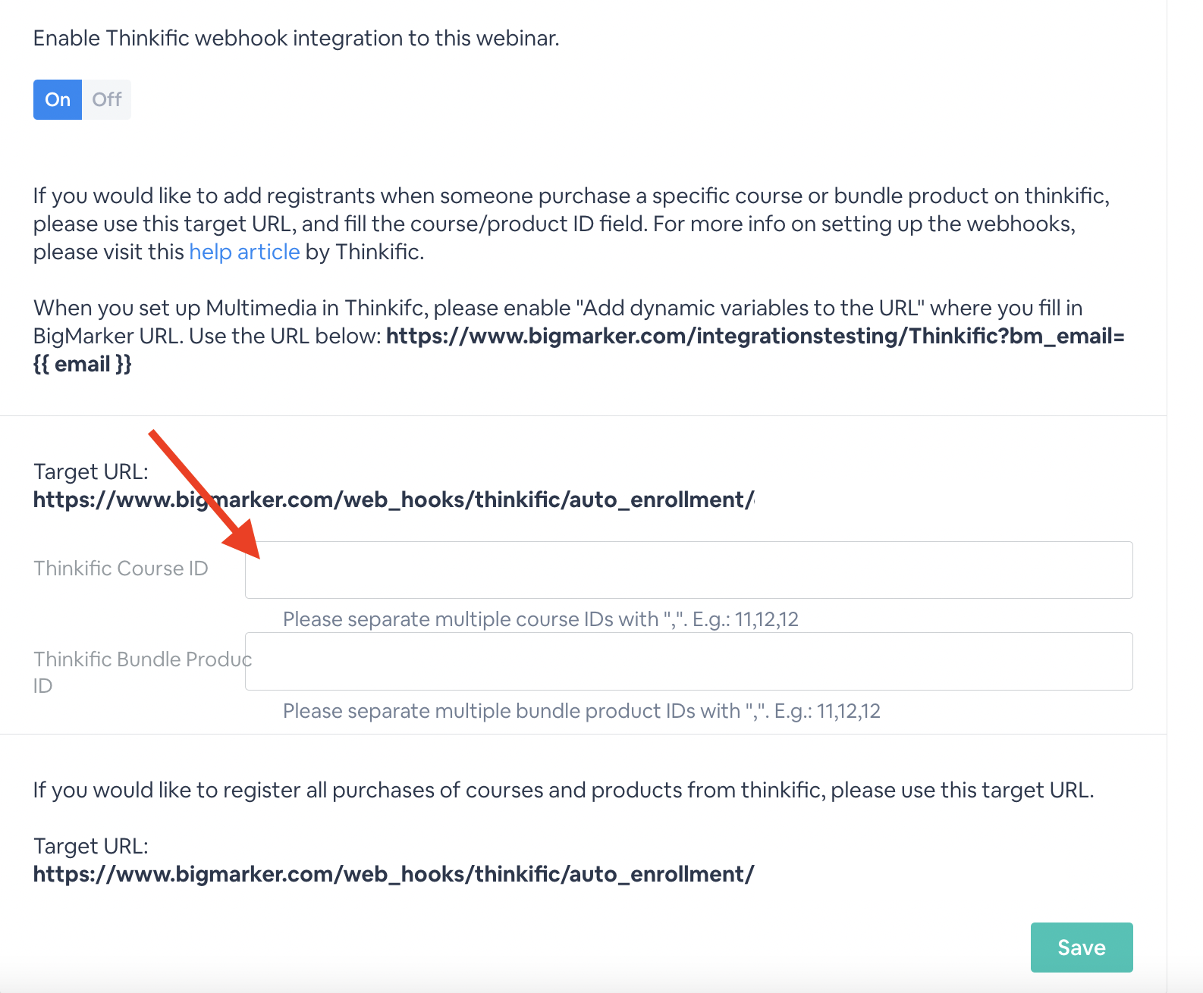Open the Thinkific help article link

(x=244, y=252)
